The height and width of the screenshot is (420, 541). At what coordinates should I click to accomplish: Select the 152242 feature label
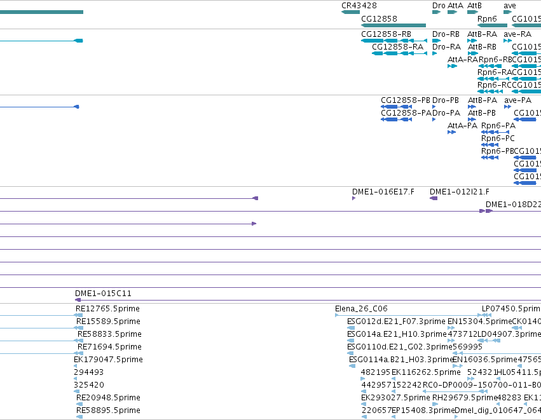click(x=406, y=385)
